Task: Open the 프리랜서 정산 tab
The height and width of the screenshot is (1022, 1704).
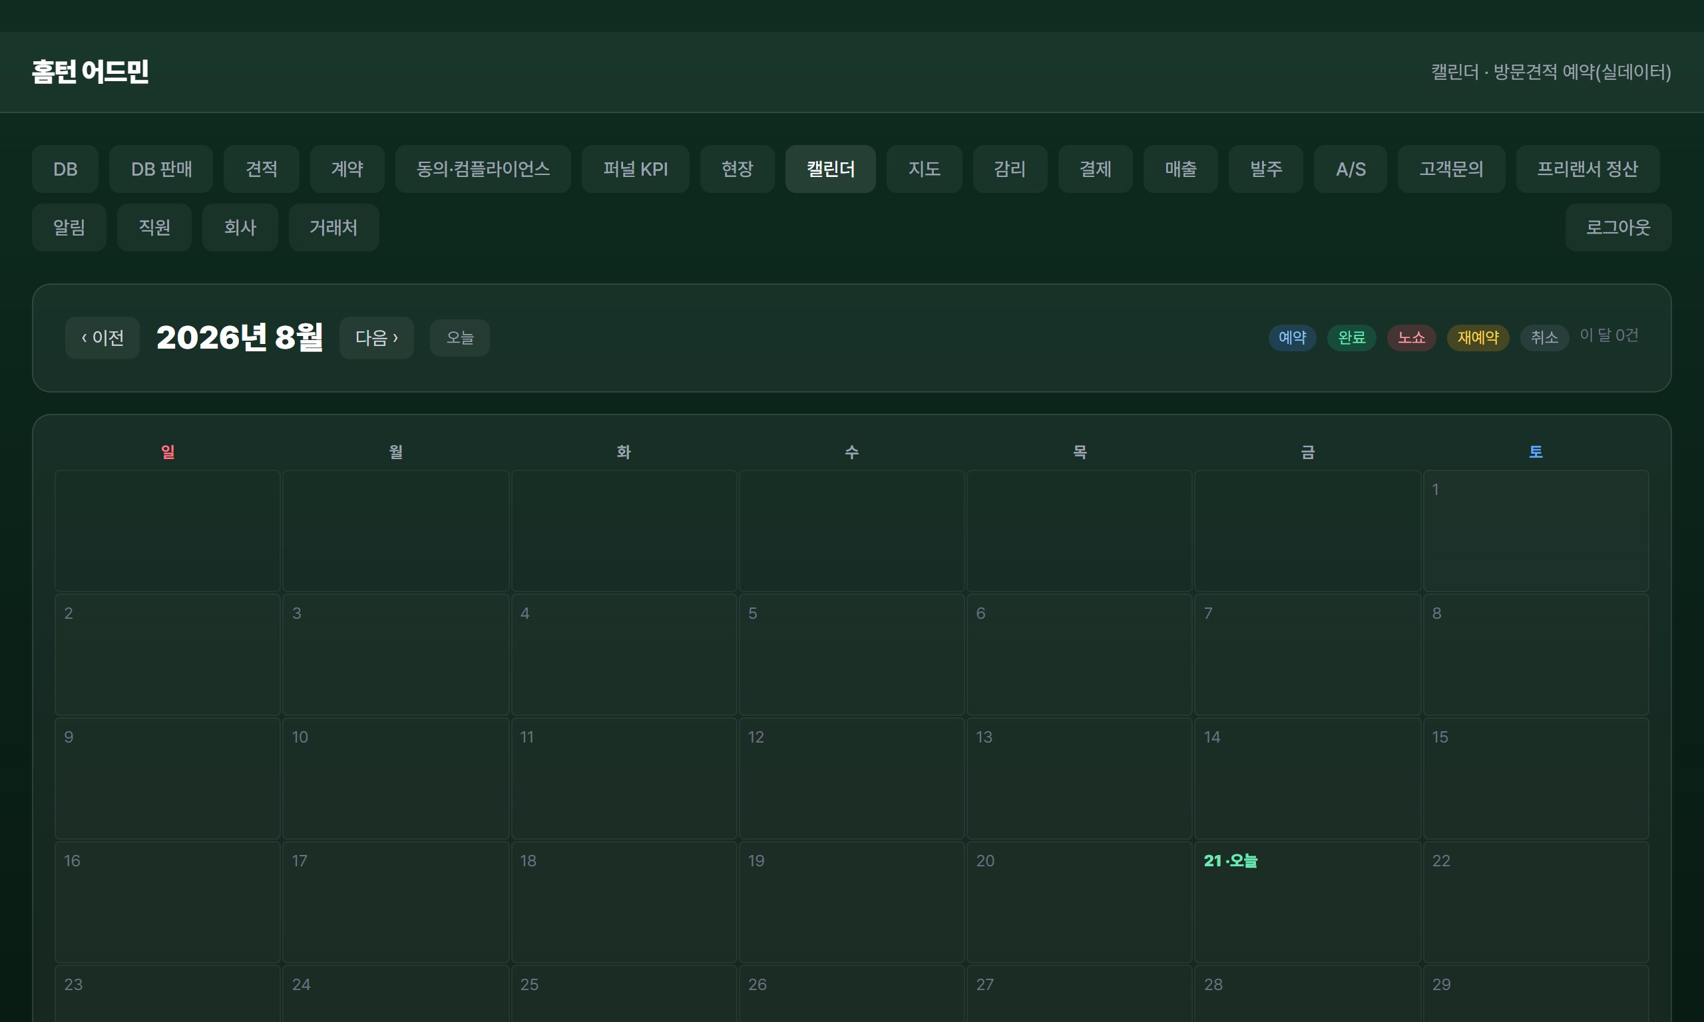Action: (x=1587, y=169)
